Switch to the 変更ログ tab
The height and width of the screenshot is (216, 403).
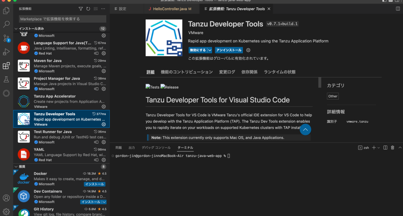click(227, 72)
